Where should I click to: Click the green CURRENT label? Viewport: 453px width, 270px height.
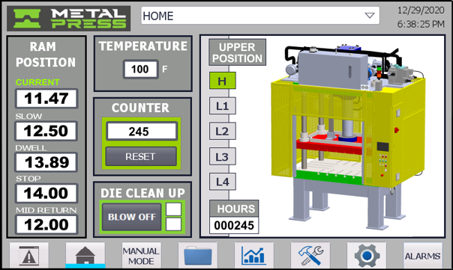coord(37,82)
